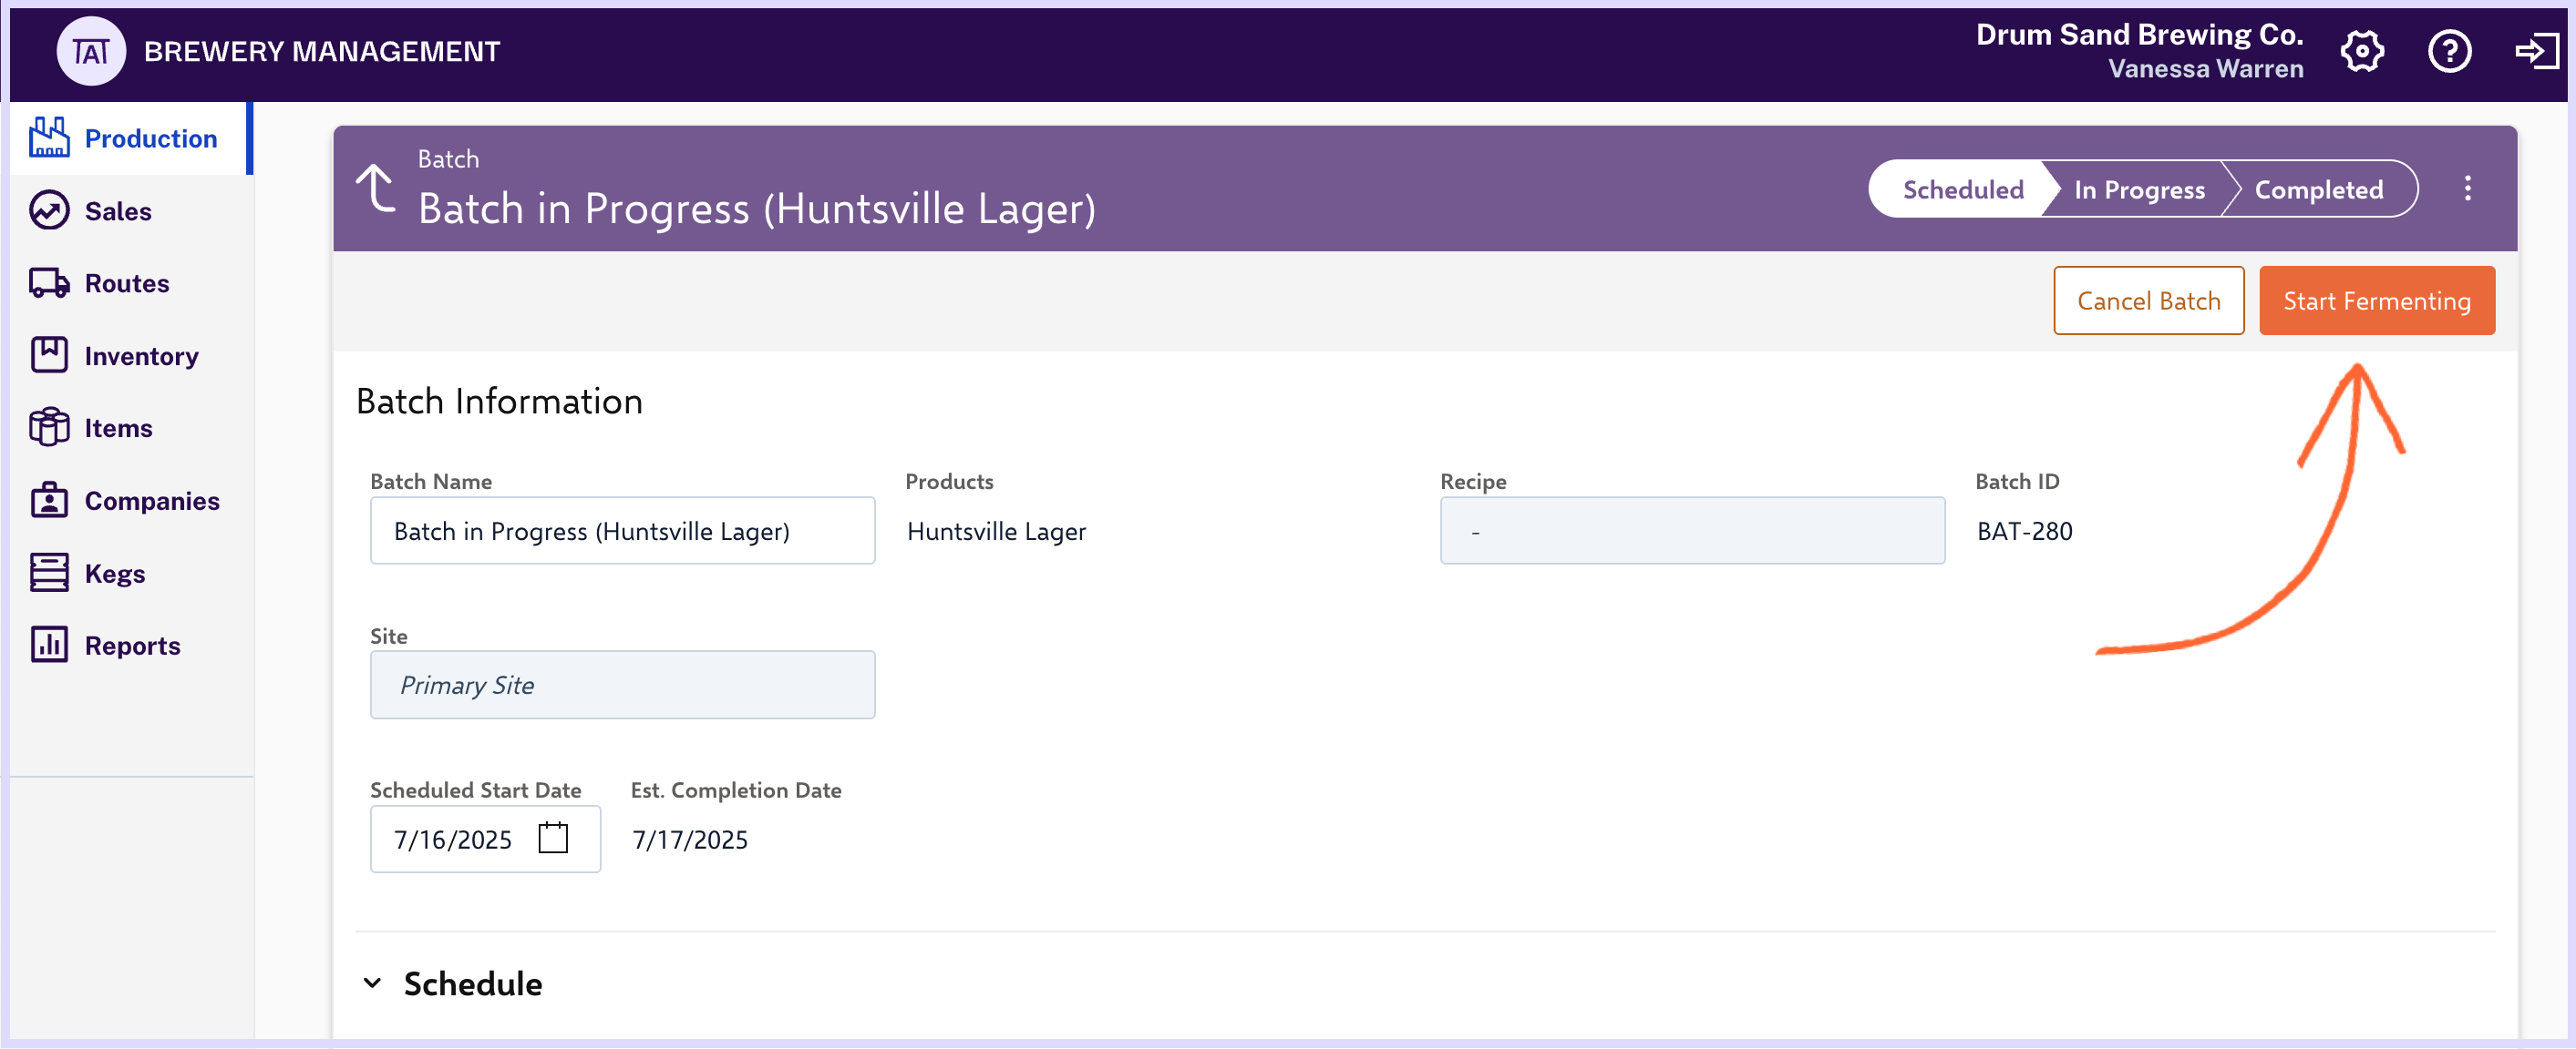The image size is (2576, 1049).
Task: Click the Batch breadcrumb label
Action: click(x=448, y=158)
